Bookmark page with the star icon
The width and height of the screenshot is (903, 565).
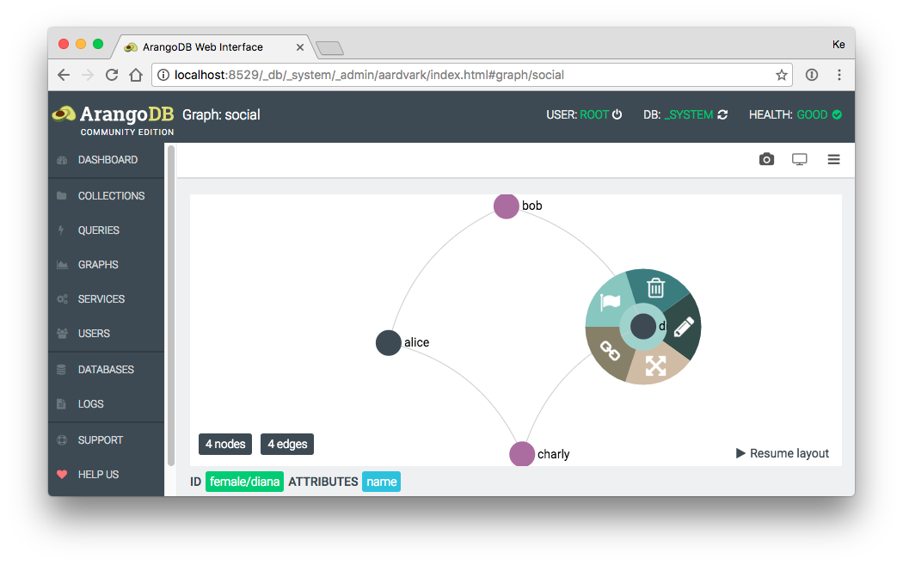click(781, 75)
